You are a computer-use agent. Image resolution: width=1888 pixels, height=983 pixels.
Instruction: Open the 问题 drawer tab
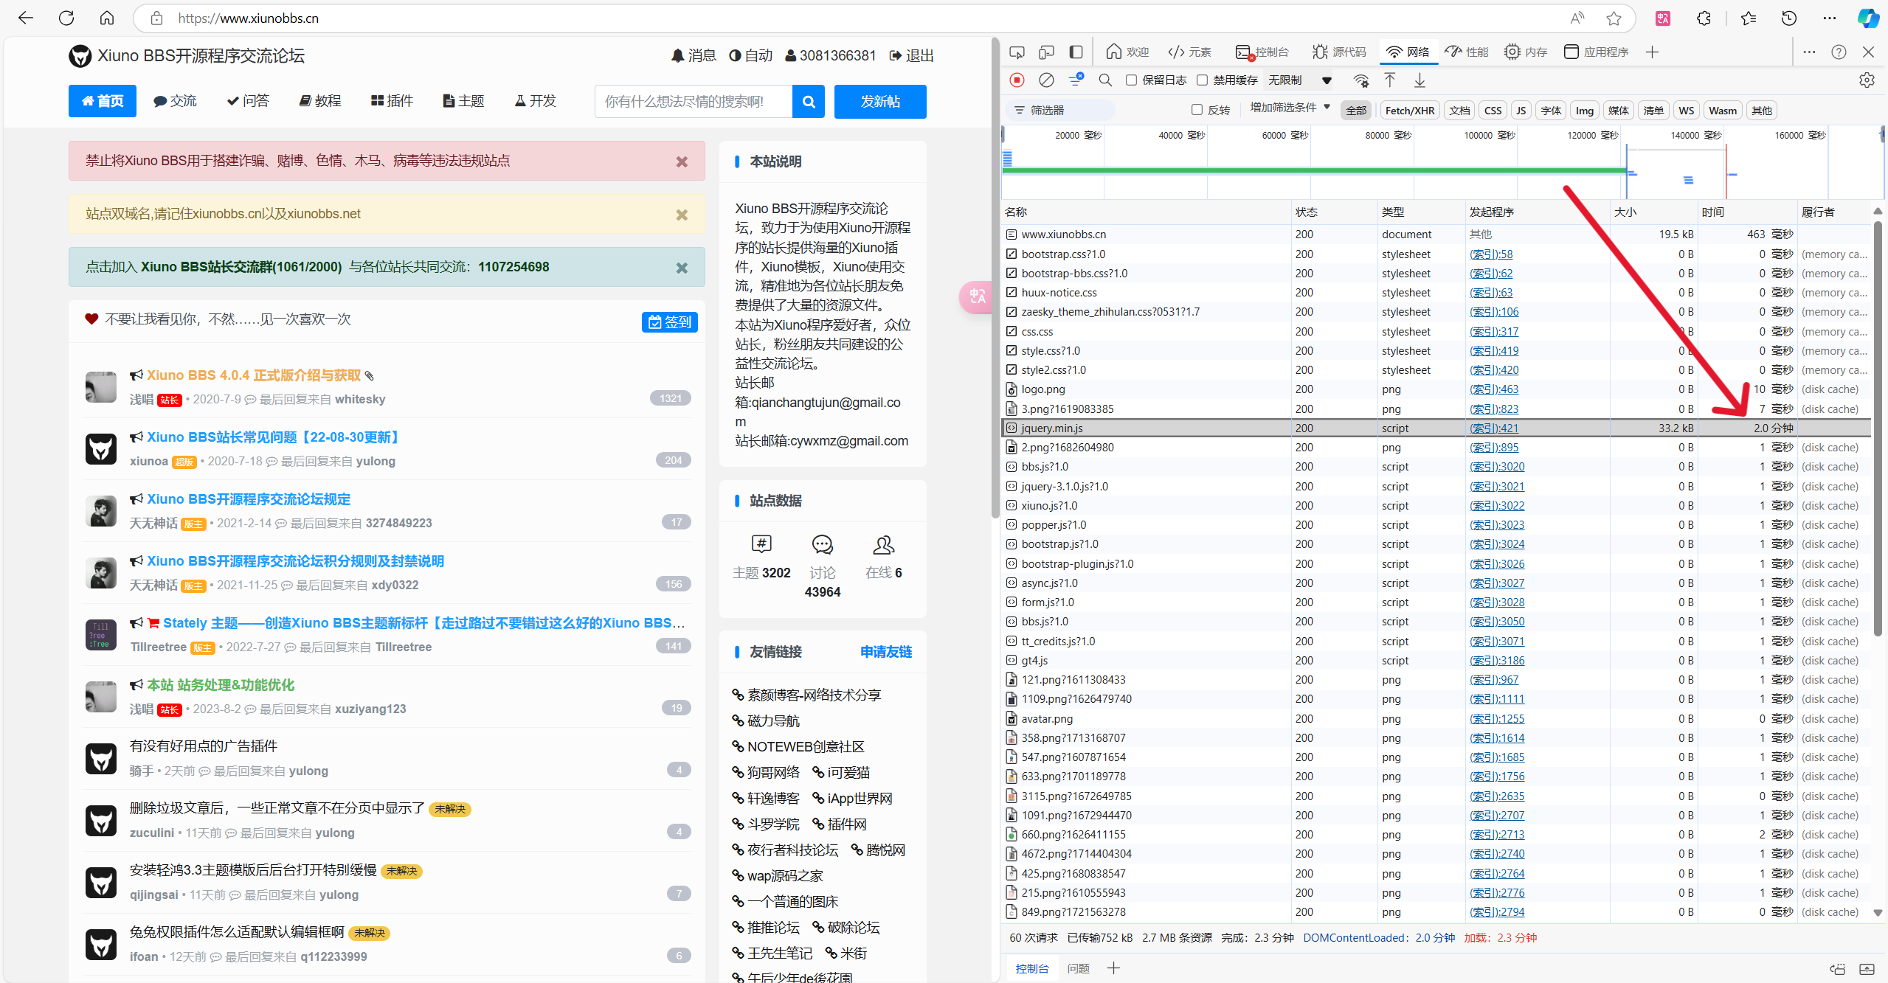[x=1078, y=968]
